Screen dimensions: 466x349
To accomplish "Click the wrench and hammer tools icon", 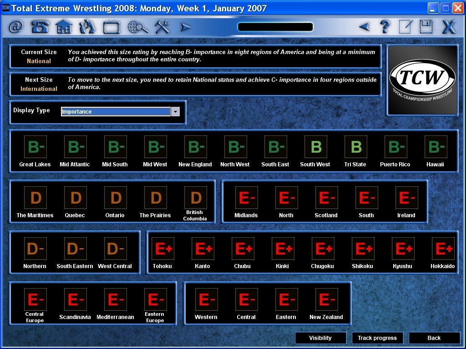I will pos(162,27).
